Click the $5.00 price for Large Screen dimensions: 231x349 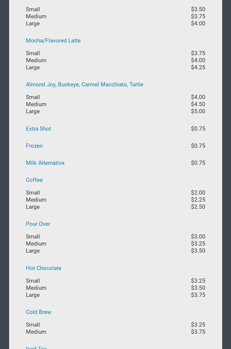pos(198,111)
